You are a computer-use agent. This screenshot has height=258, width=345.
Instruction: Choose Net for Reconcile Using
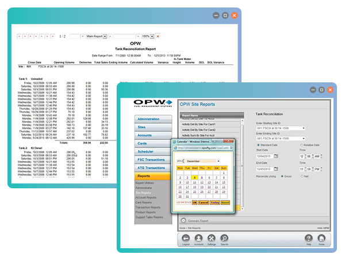pyautogui.click(x=302, y=176)
